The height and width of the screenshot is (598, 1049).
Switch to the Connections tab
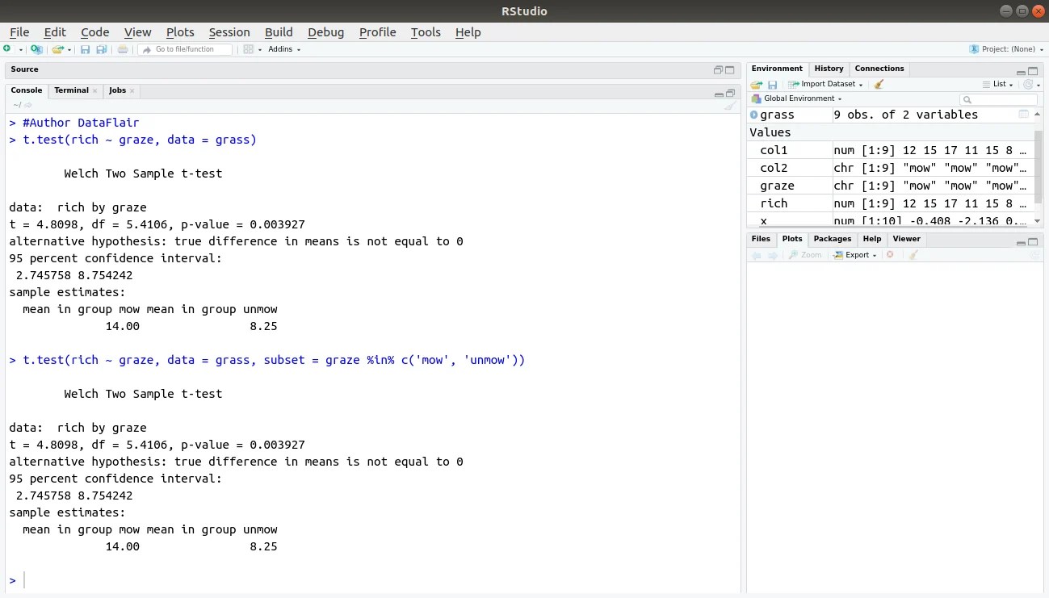879,69
